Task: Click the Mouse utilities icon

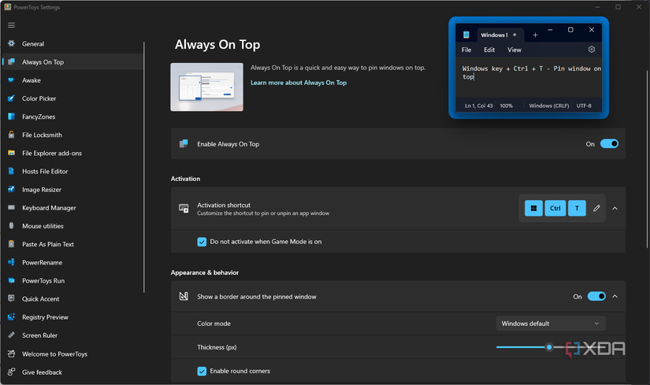Action: pyautogui.click(x=11, y=226)
